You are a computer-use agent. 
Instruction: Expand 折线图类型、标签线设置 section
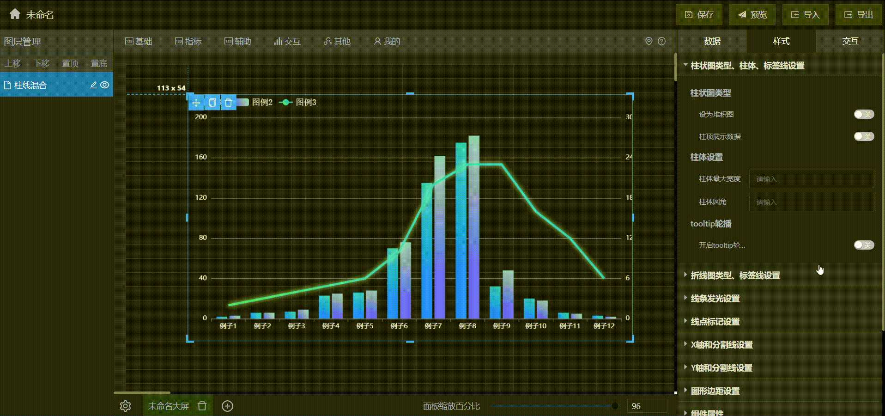coord(735,275)
